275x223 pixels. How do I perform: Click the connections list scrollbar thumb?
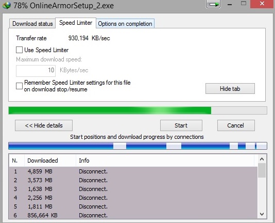(262, 170)
